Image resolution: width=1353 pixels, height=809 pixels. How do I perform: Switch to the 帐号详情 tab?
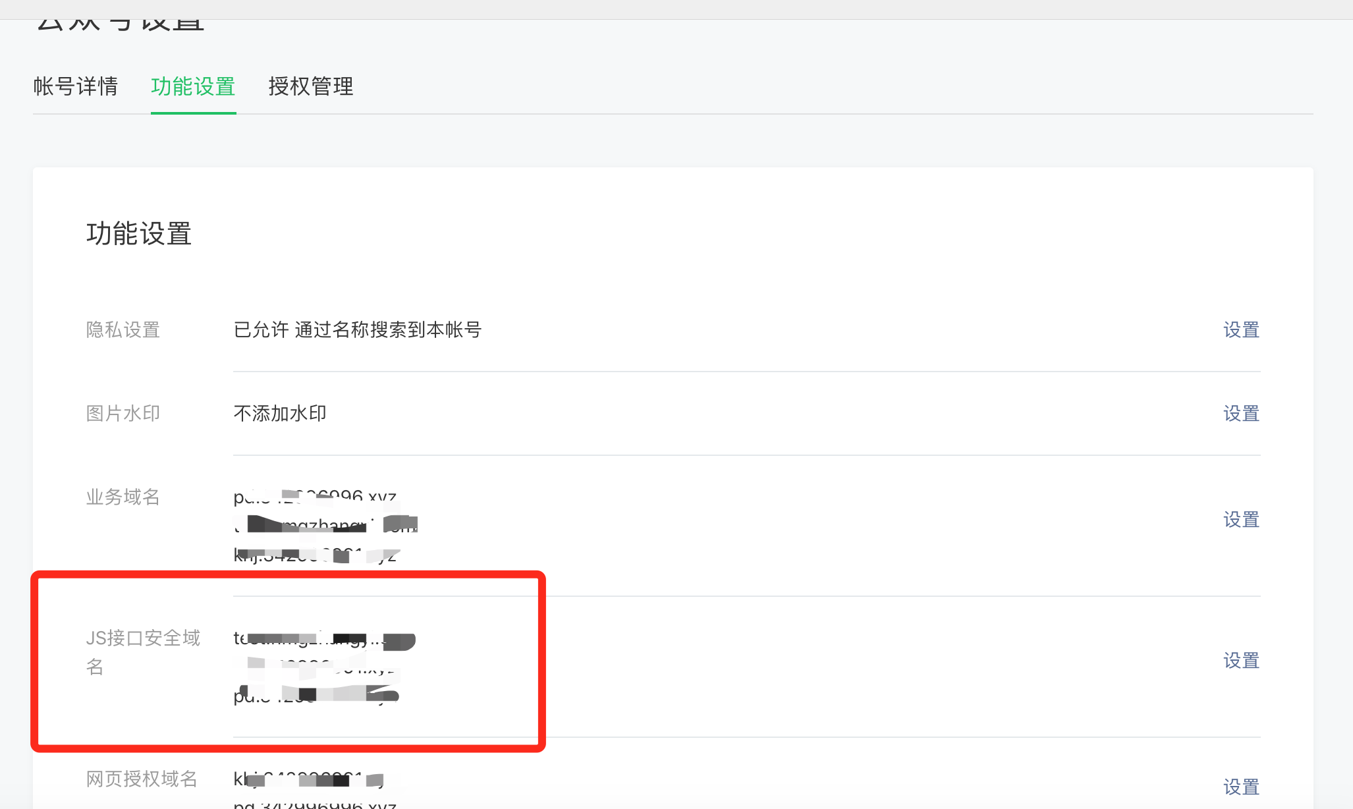pyautogui.click(x=76, y=86)
